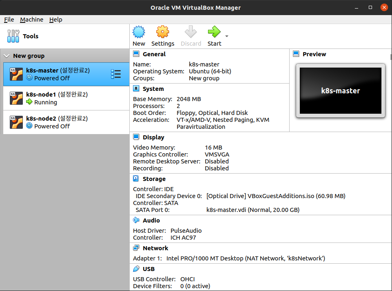Start the VM with green arrow
Image resolution: width=392 pixels, height=291 pixels.
coord(214,32)
